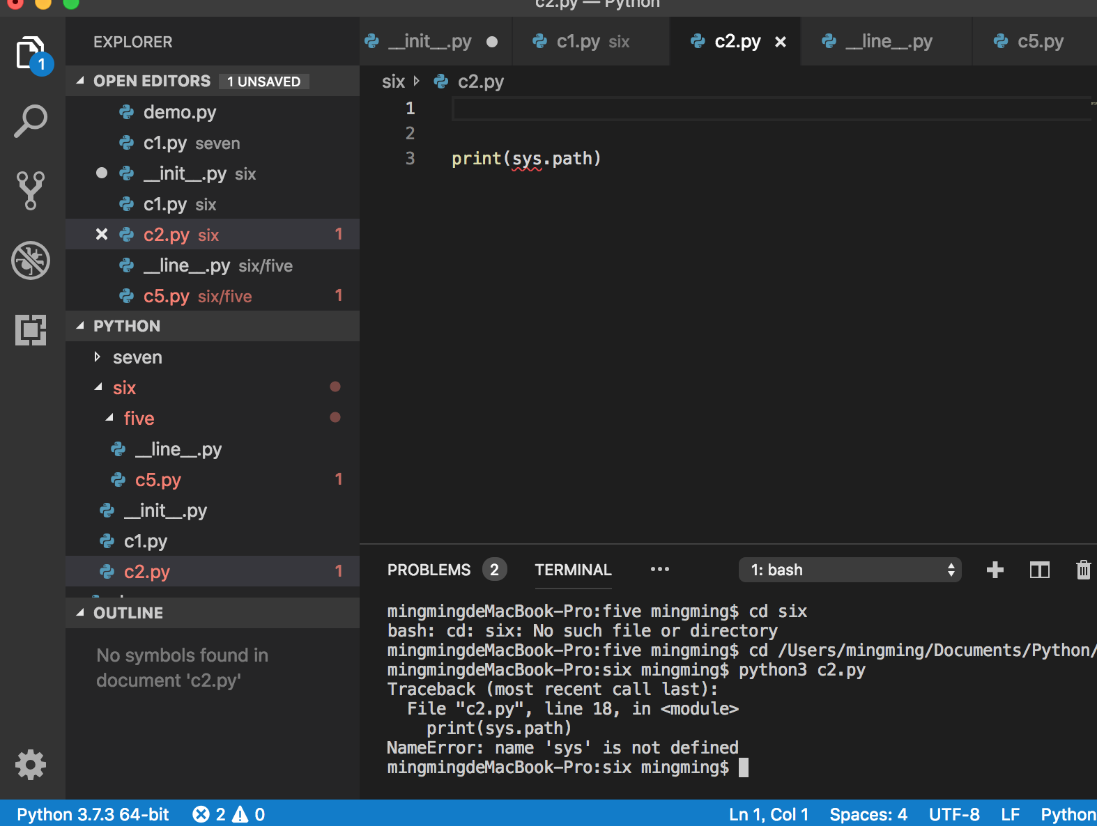The image size is (1097, 826).
Task: Focus the terminal prompt cursor
Action: pyautogui.click(x=744, y=767)
